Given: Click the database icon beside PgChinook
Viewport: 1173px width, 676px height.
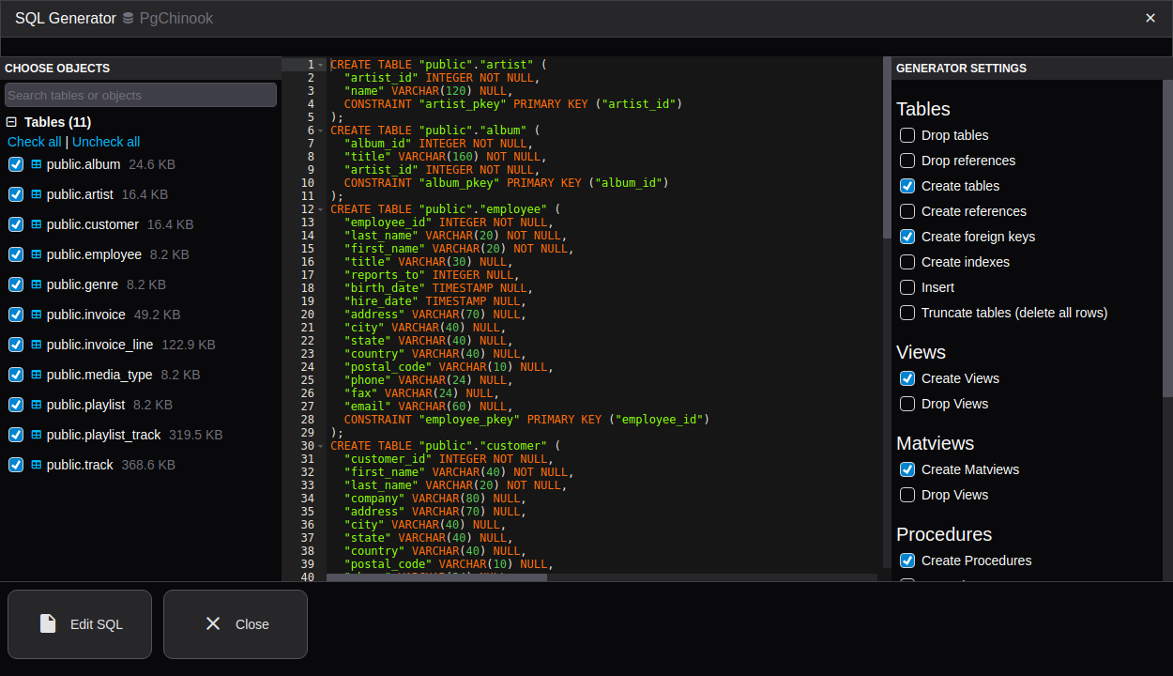Looking at the screenshot, I should pyautogui.click(x=128, y=19).
